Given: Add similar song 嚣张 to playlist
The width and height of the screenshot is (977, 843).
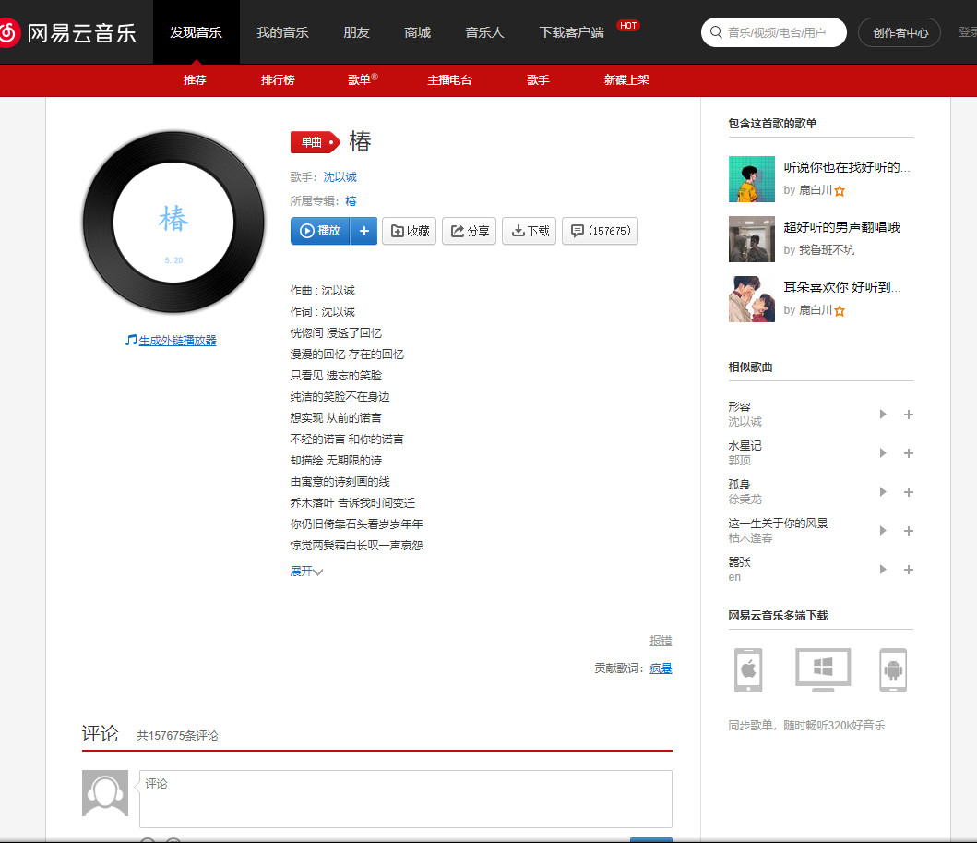Looking at the screenshot, I should [x=909, y=570].
